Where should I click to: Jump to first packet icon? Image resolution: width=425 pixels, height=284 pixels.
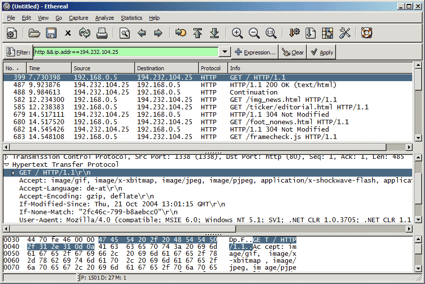(x=197, y=33)
